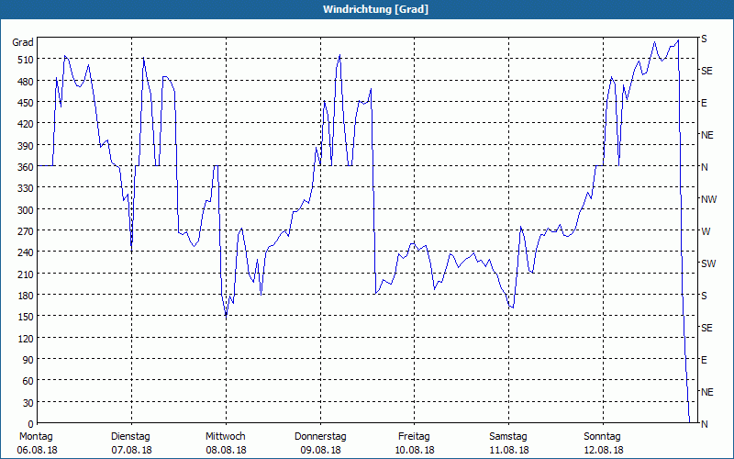
Task: Click the 360 value on the y-axis
Action: (24, 167)
